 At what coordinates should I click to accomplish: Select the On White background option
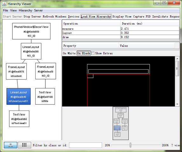69,53
